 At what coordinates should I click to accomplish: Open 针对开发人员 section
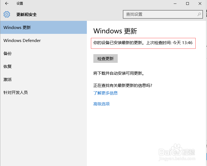pyautogui.click(x=44, y=92)
